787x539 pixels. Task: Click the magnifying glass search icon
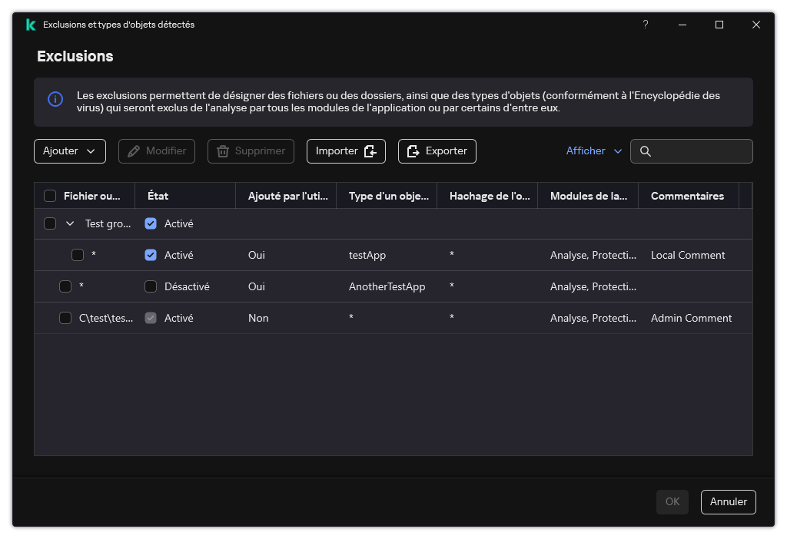coord(646,151)
